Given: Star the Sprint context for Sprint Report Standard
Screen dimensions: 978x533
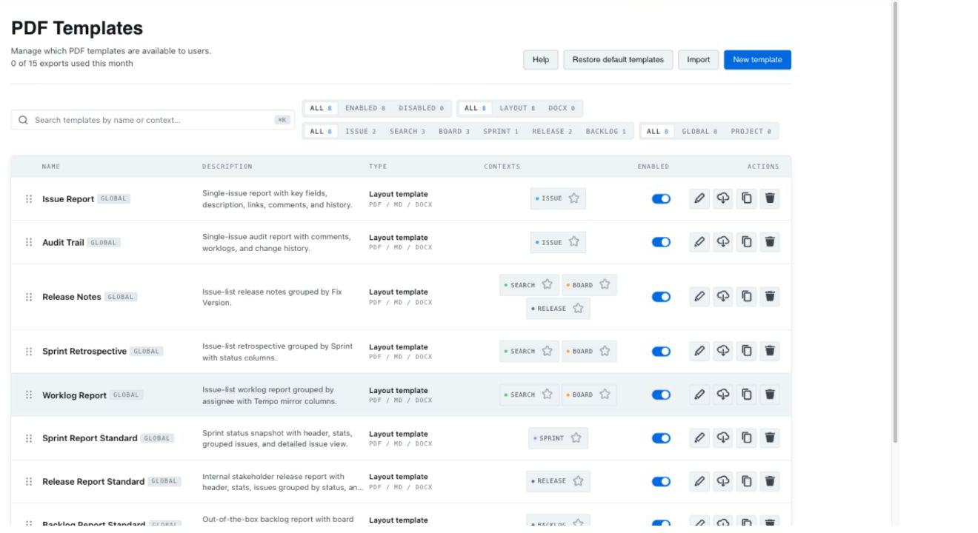Looking at the screenshot, I should (x=576, y=438).
